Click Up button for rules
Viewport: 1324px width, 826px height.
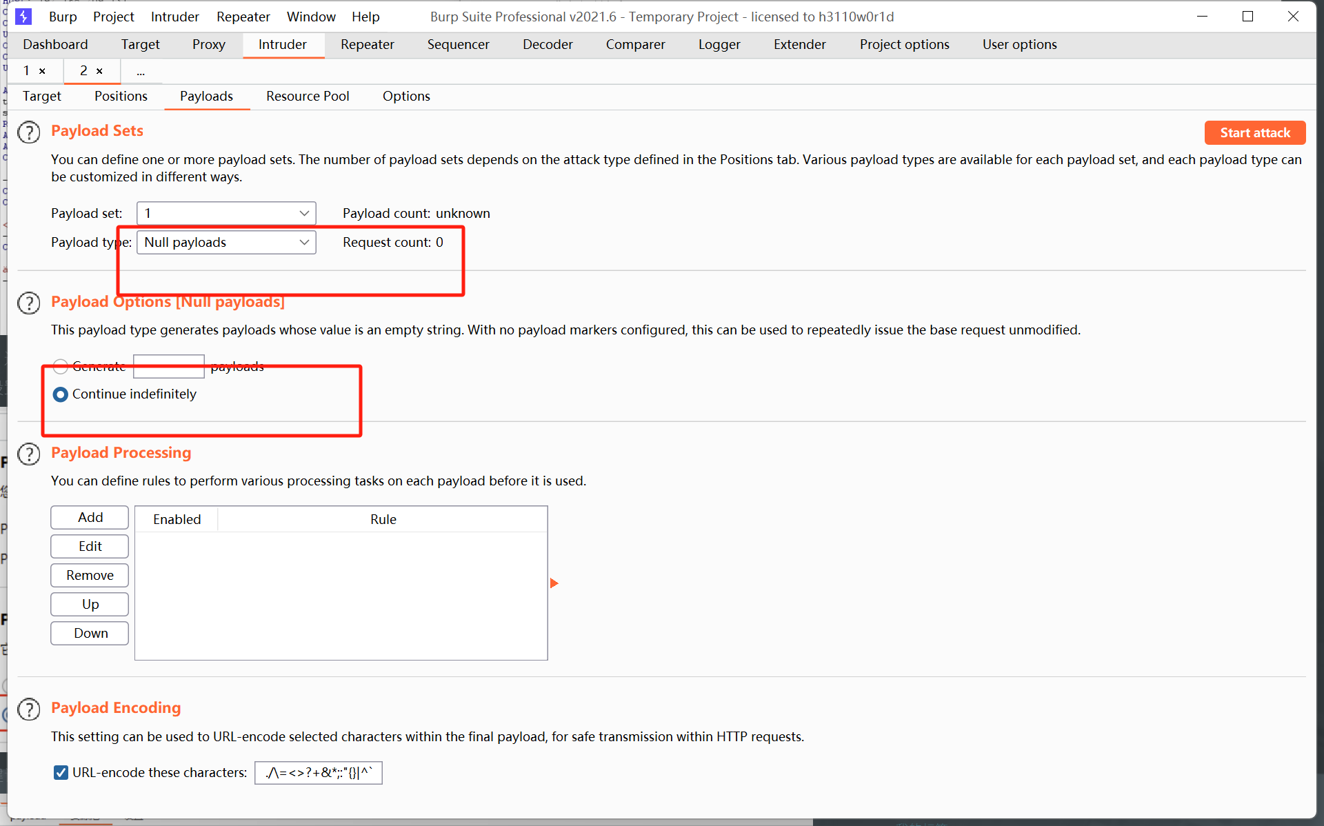(90, 604)
